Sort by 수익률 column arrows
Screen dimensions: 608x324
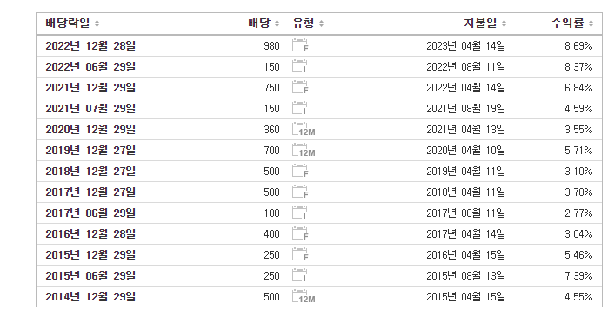[x=591, y=24]
